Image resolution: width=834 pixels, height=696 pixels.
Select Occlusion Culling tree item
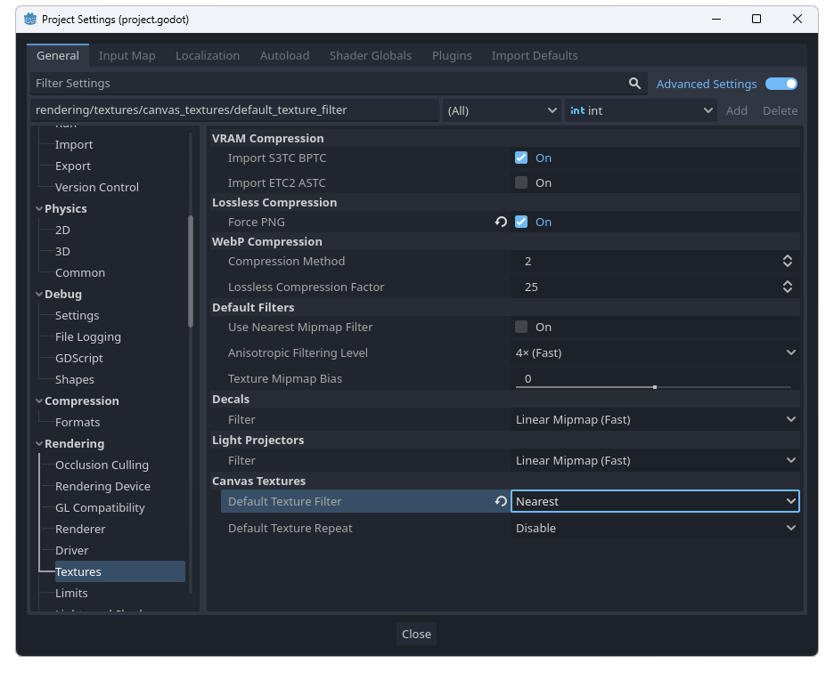pyautogui.click(x=102, y=465)
